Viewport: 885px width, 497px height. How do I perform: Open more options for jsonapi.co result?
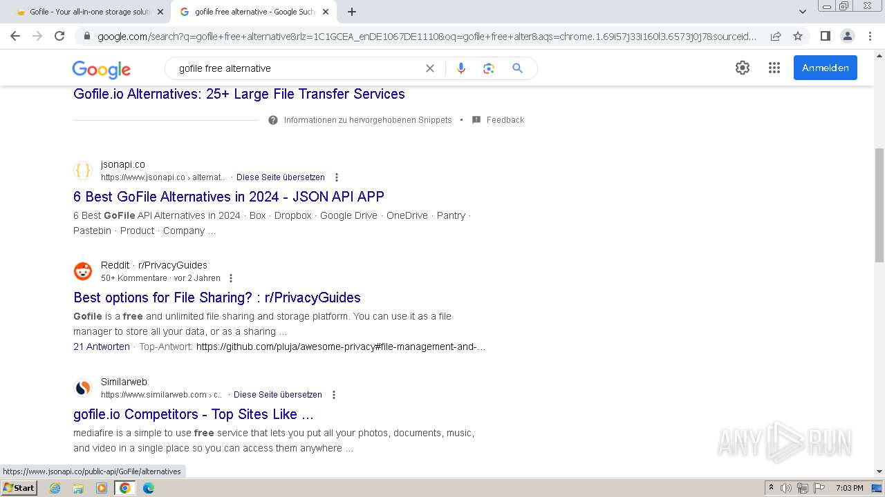click(337, 177)
